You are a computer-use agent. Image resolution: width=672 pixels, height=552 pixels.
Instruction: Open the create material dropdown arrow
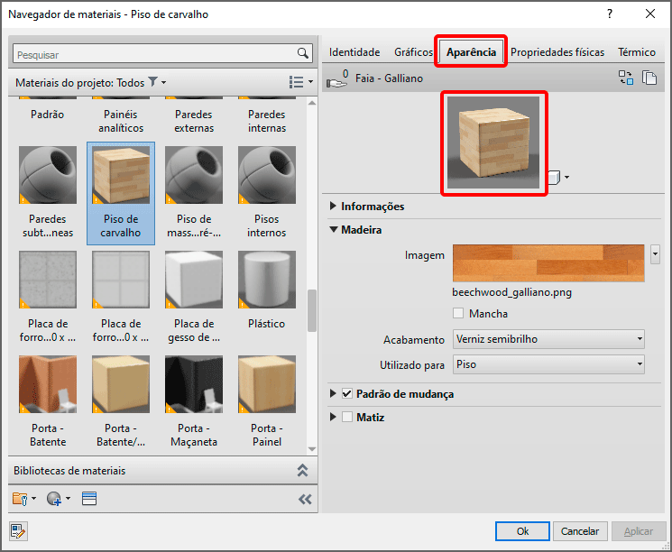click(69, 499)
